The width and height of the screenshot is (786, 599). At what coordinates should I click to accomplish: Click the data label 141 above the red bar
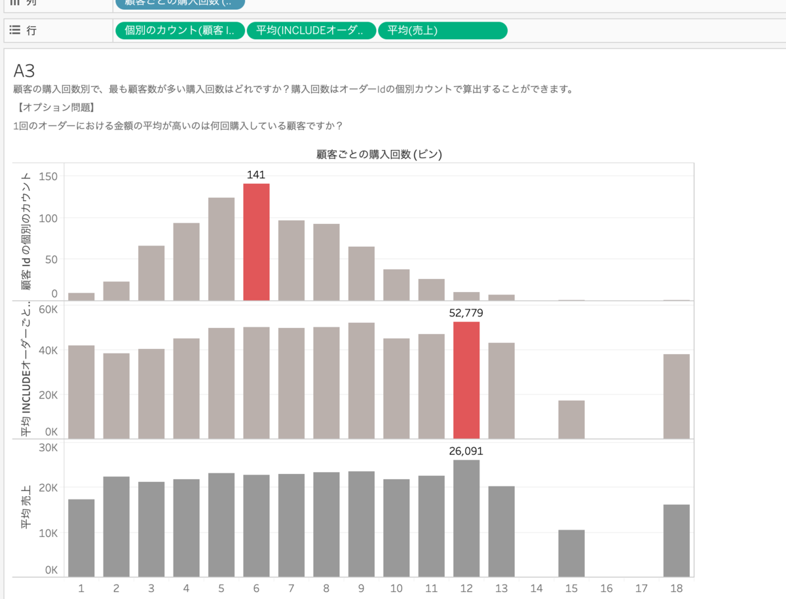[256, 175]
